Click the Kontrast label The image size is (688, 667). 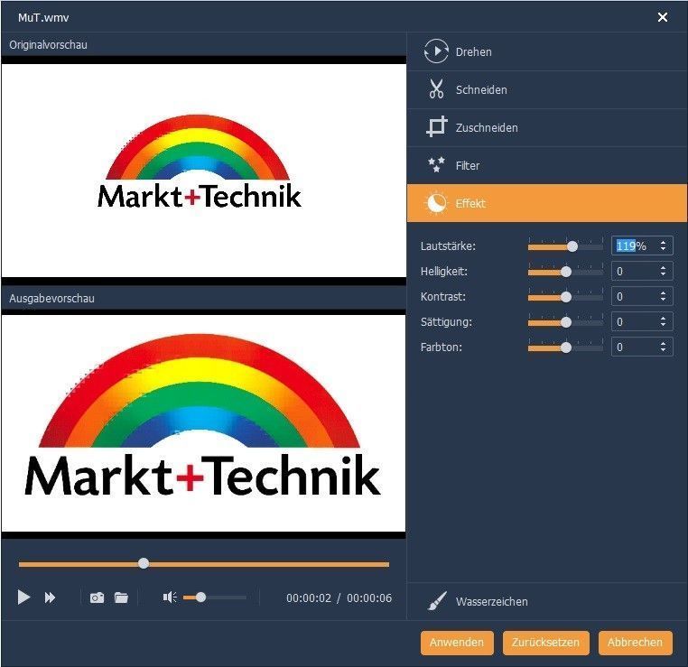(x=442, y=297)
